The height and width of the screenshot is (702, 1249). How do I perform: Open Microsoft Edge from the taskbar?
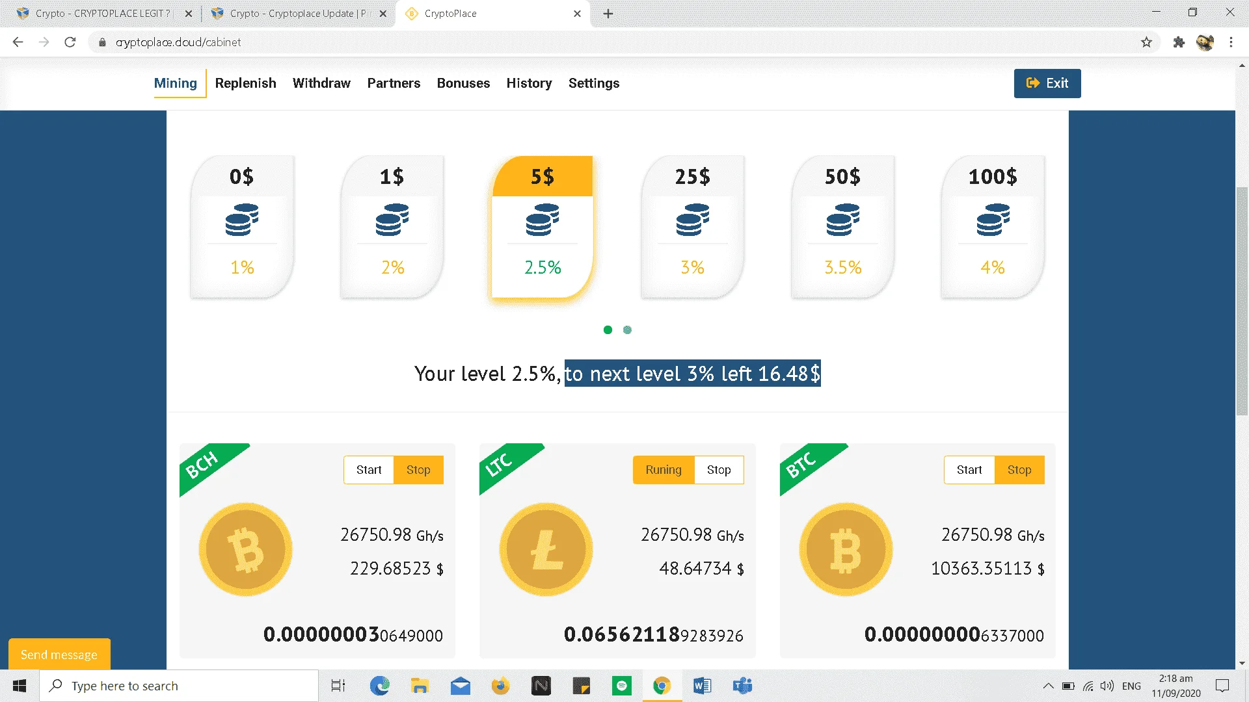pyautogui.click(x=379, y=686)
